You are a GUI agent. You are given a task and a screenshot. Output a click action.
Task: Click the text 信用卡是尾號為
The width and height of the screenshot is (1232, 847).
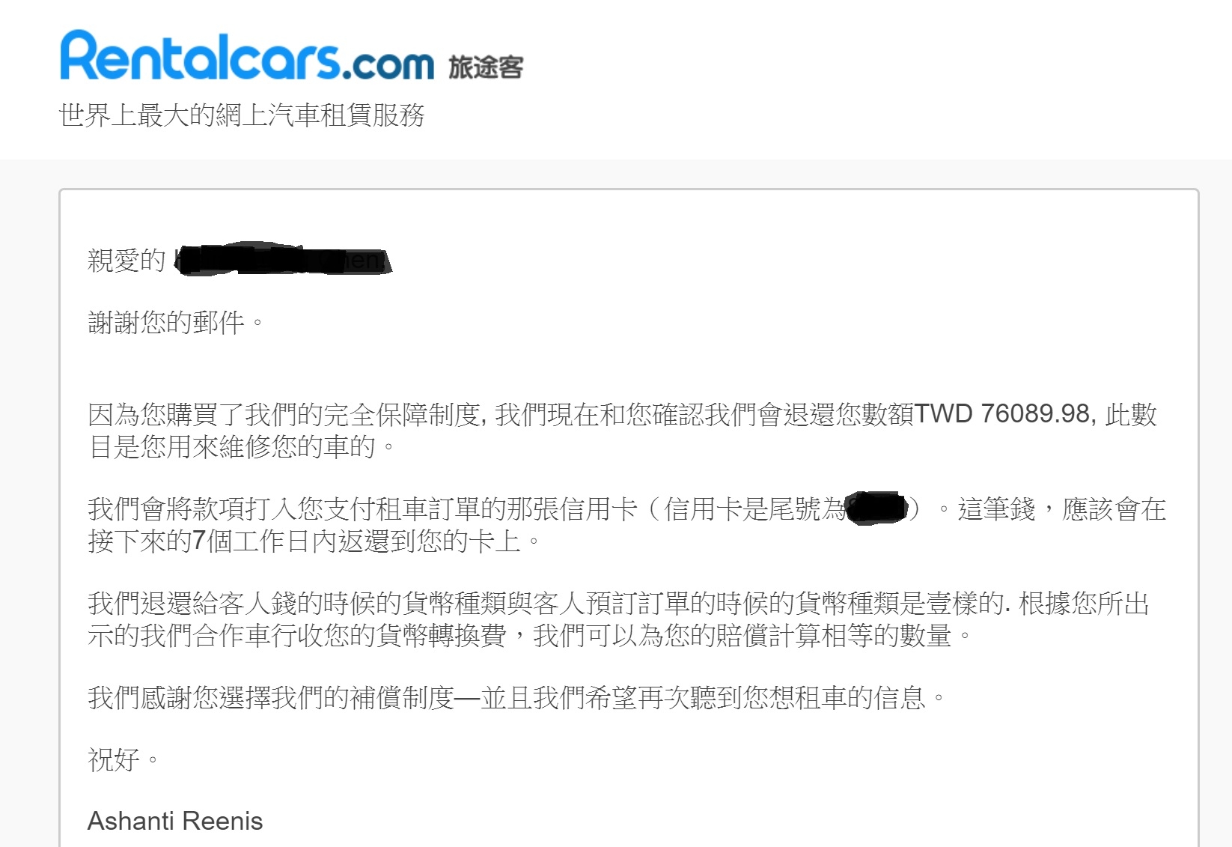pos(755,509)
